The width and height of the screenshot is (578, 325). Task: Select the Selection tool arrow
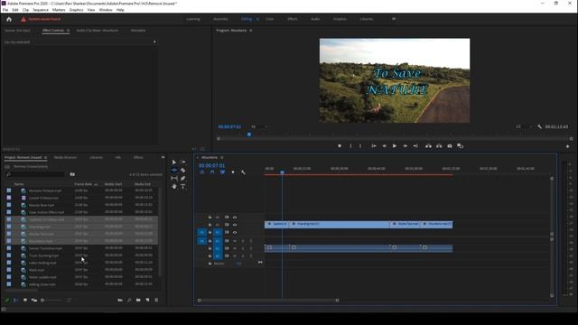point(174,162)
